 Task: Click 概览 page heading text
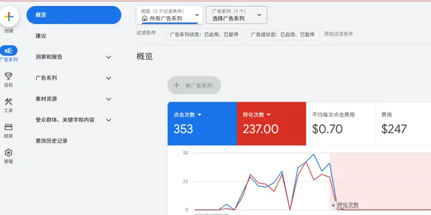(x=145, y=57)
